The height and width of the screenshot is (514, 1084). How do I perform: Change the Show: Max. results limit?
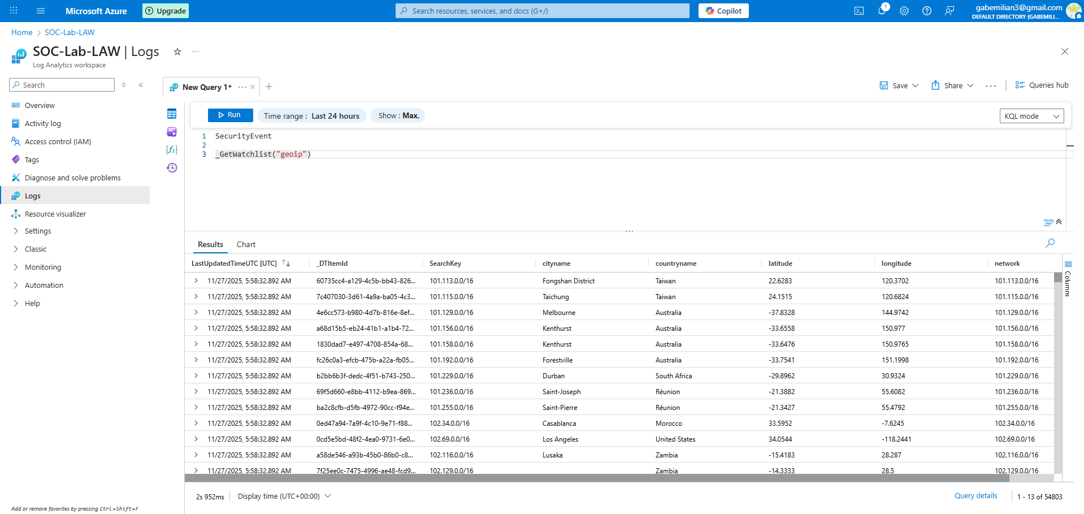[398, 115]
